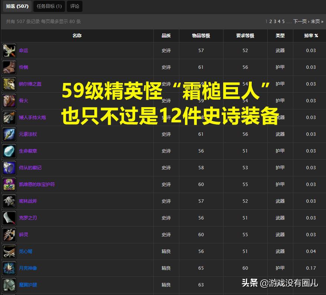Sort the table by 物品等级 column
The height and width of the screenshot is (295, 326).
point(201,35)
